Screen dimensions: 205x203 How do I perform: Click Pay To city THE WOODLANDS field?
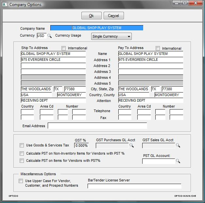[x=134, y=89]
